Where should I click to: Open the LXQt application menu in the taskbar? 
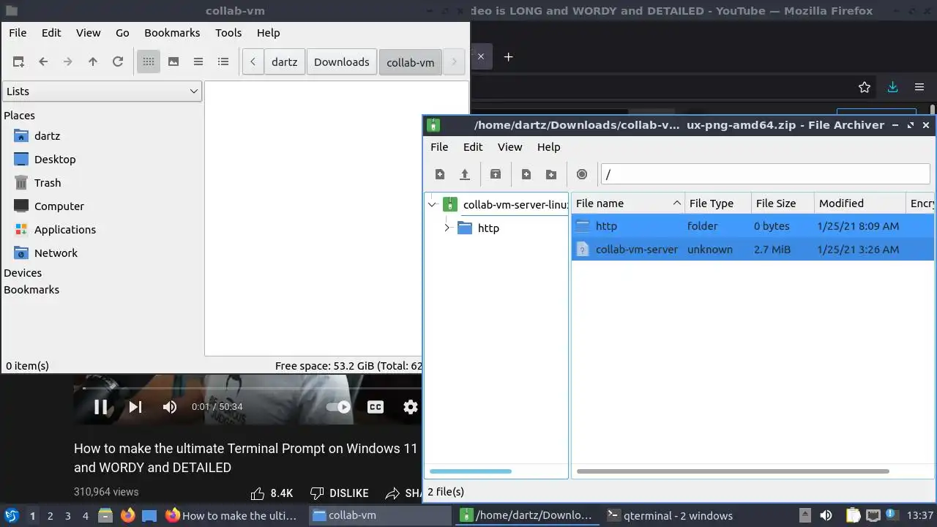(11, 515)
